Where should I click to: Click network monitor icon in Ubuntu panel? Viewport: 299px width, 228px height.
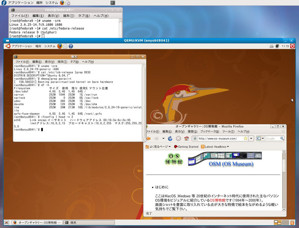[277, 46]
